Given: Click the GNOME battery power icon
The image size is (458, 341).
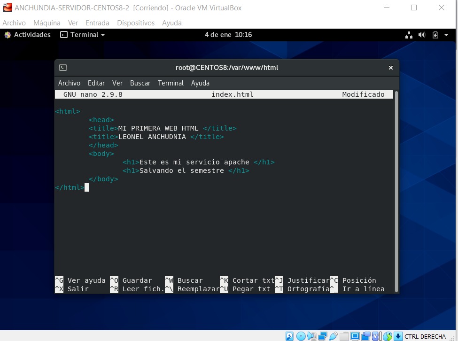Looking at the screenshot, I should click(435, 35).
